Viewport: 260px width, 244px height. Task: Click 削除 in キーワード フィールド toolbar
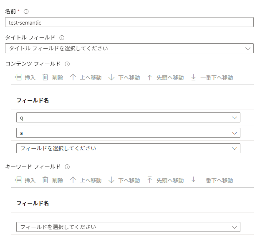tap(53, 180)
